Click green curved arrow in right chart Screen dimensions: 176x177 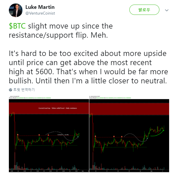pyautogui.click(x=157, y=133)
